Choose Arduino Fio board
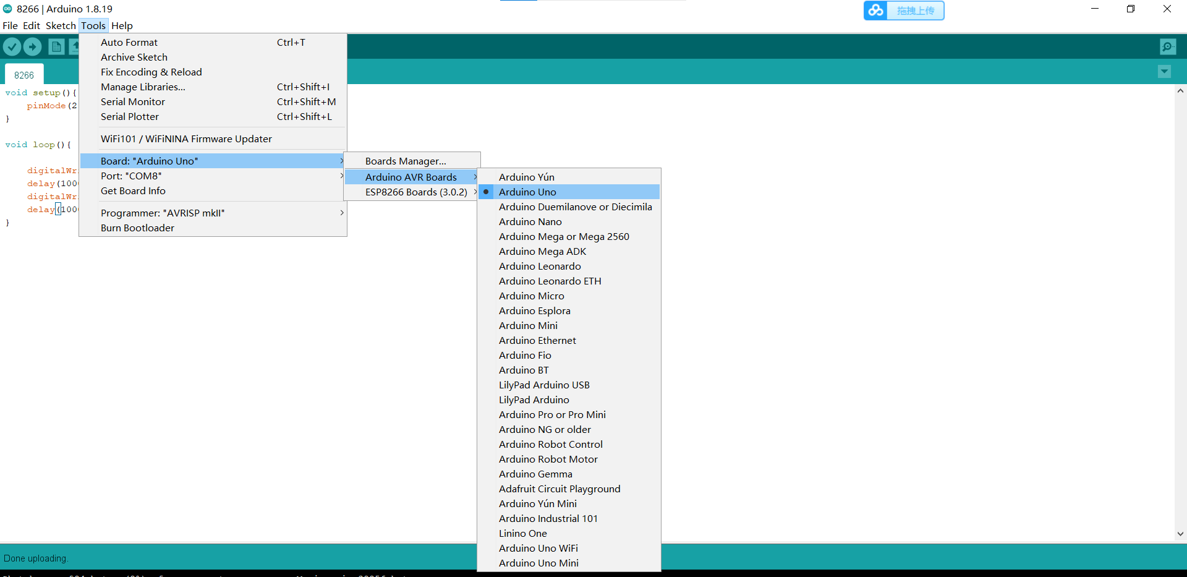 tap(569, 355)
